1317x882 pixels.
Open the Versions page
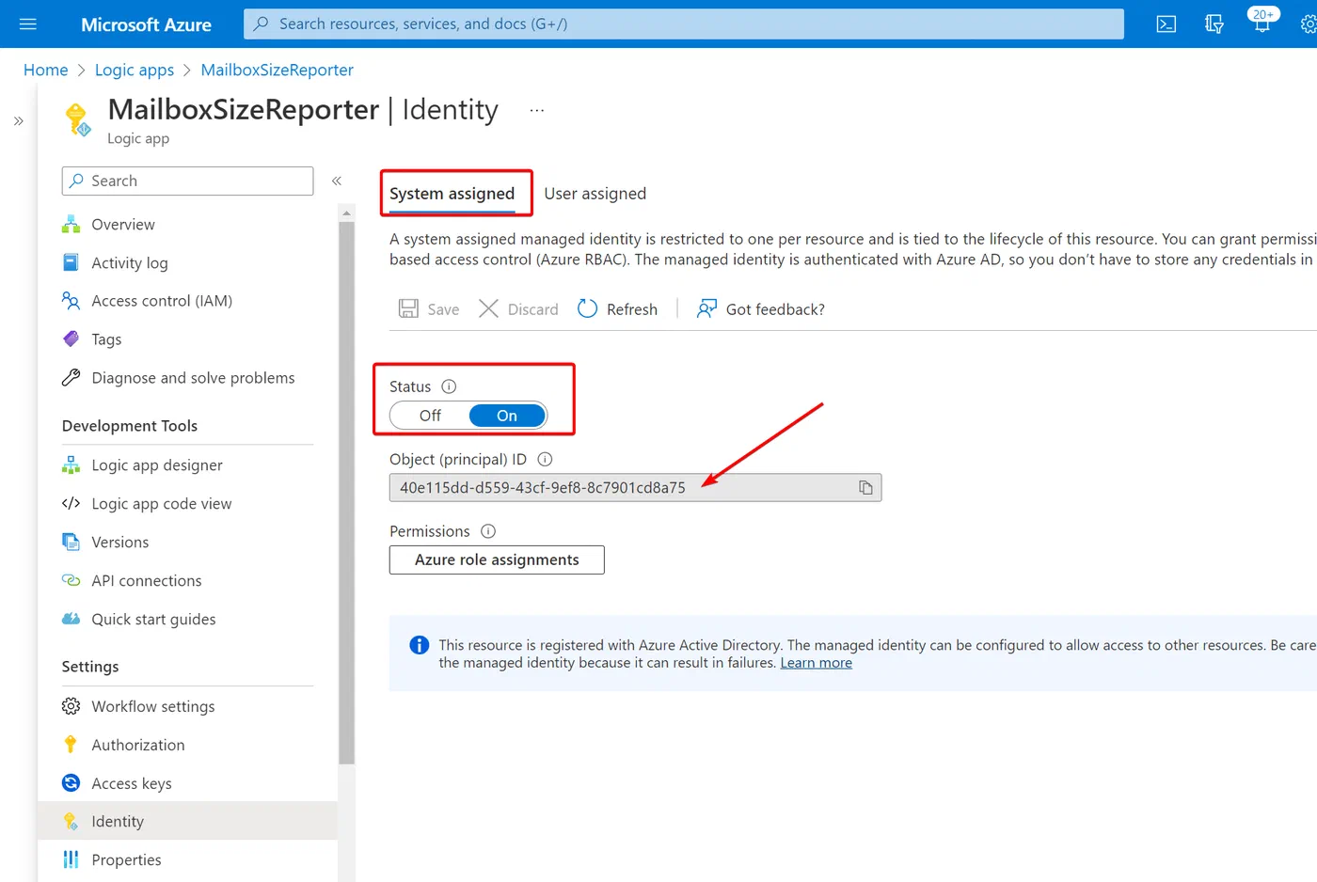pos(187,543)
